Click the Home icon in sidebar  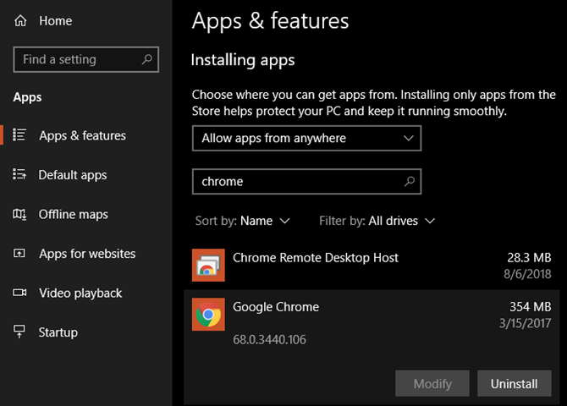20,20
